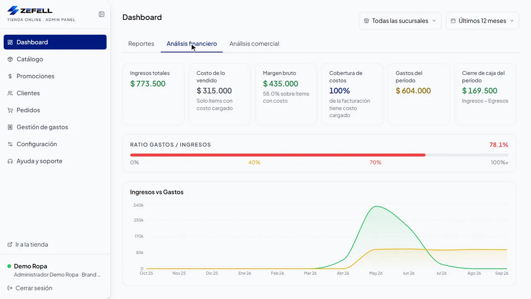The image size is (531, 299).
Task: Click the Promociones dollar icon
Action: (x=10, y=76)
